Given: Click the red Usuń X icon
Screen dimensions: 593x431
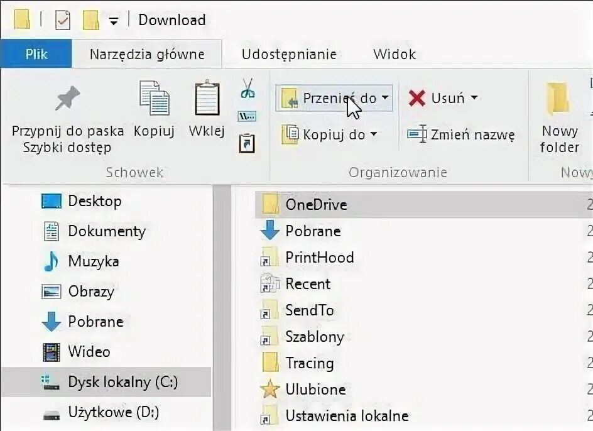Looking at the screenshot, I should click(416, 98).
